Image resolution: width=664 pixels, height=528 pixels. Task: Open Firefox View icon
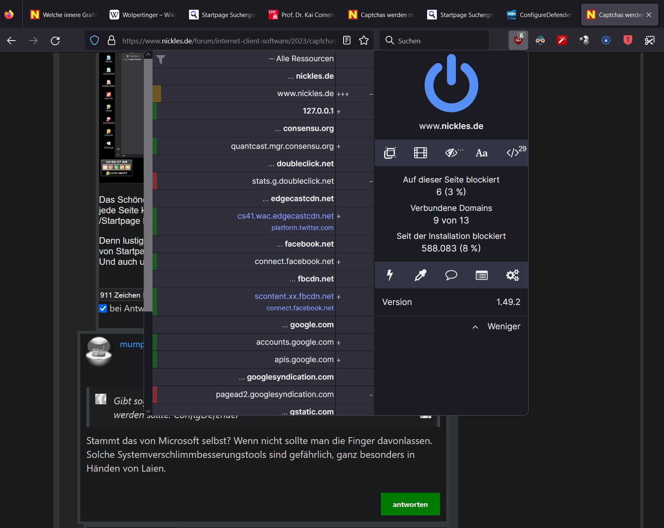click(9, 15)
